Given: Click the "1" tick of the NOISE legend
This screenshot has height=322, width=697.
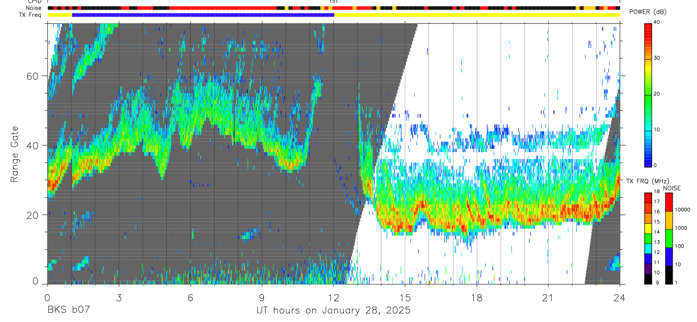Looking at the screenshot, I should 677,283.
